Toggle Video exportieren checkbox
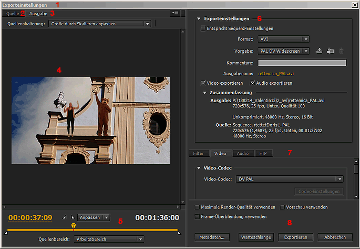 point(203,83)
